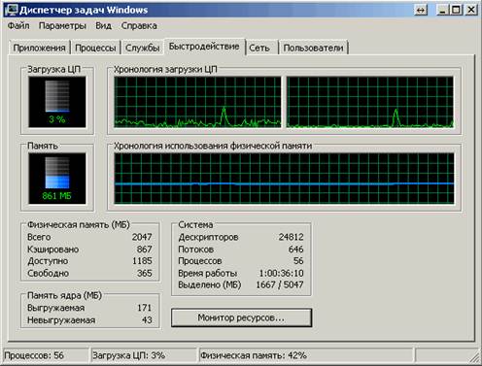Click the Время работы value 1:00:36:10
Screen dimensions: 482x366
tap(281, 273)
